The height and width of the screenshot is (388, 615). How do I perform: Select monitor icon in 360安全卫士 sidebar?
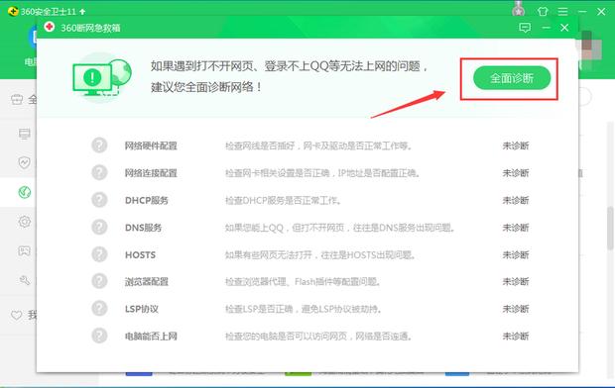click(25, 134)
